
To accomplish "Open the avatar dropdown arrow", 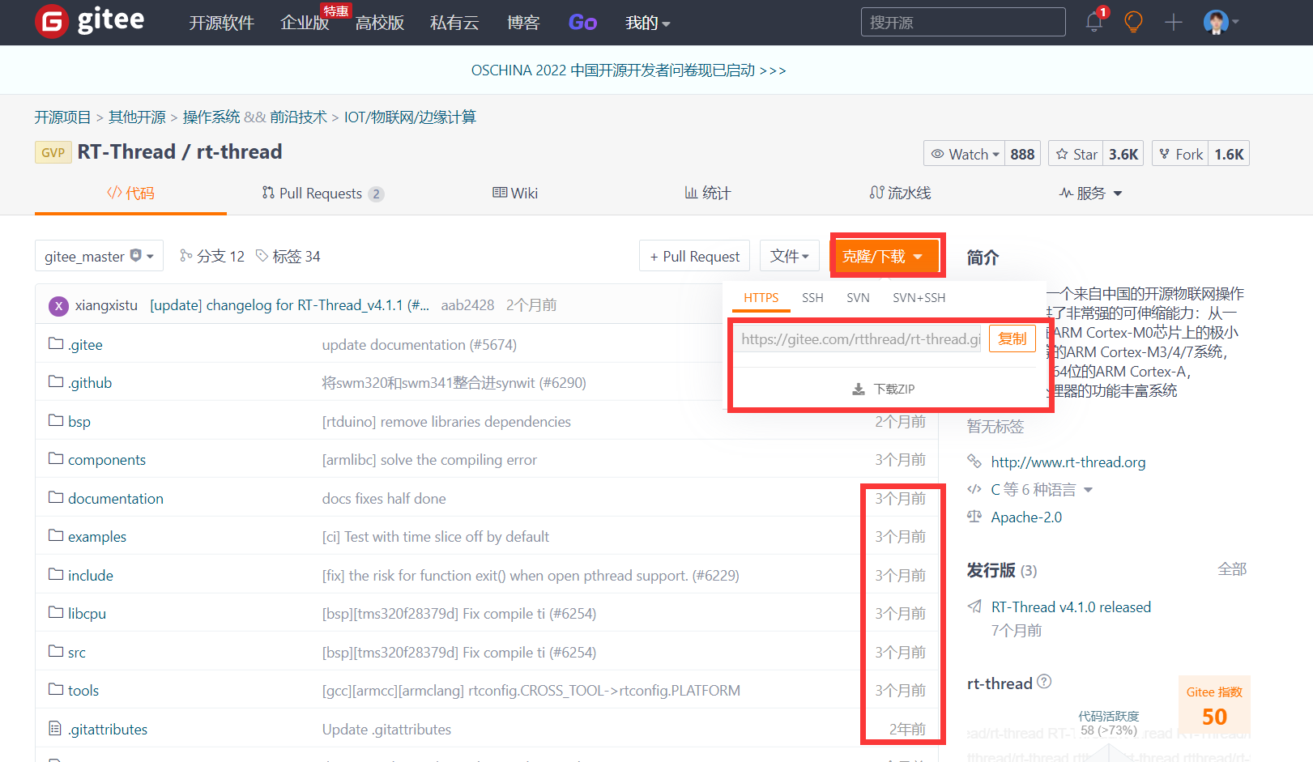I will pyautogui.click(x=1235, y=23).
